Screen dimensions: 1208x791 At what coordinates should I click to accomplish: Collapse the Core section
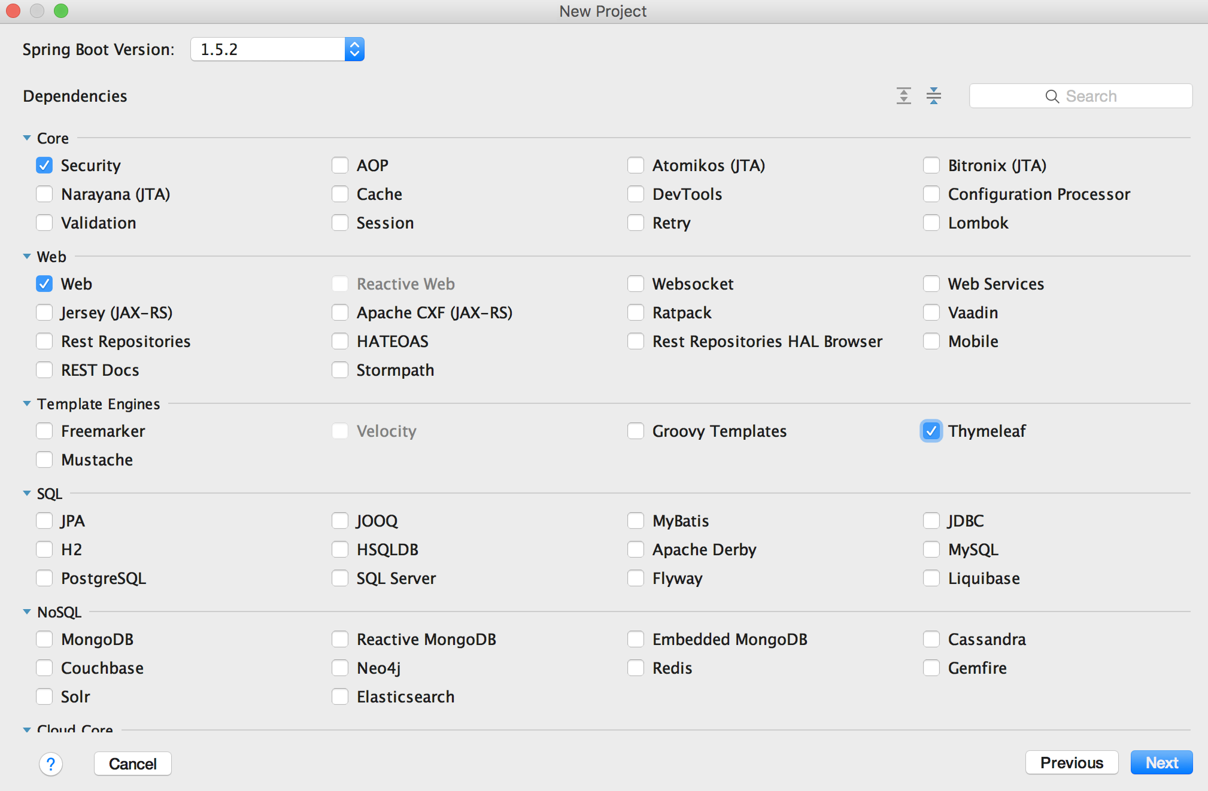pyautogui.click(x=27, y=138)
